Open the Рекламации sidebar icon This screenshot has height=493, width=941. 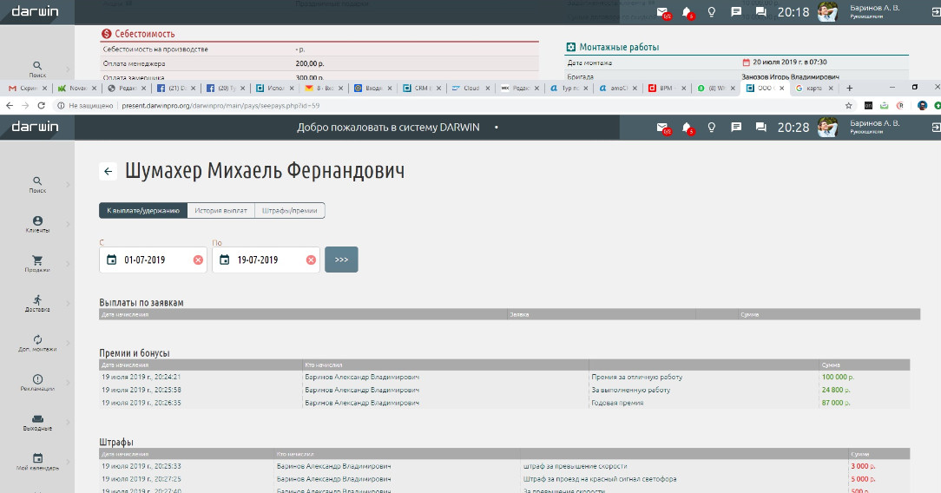pos(37,380)
